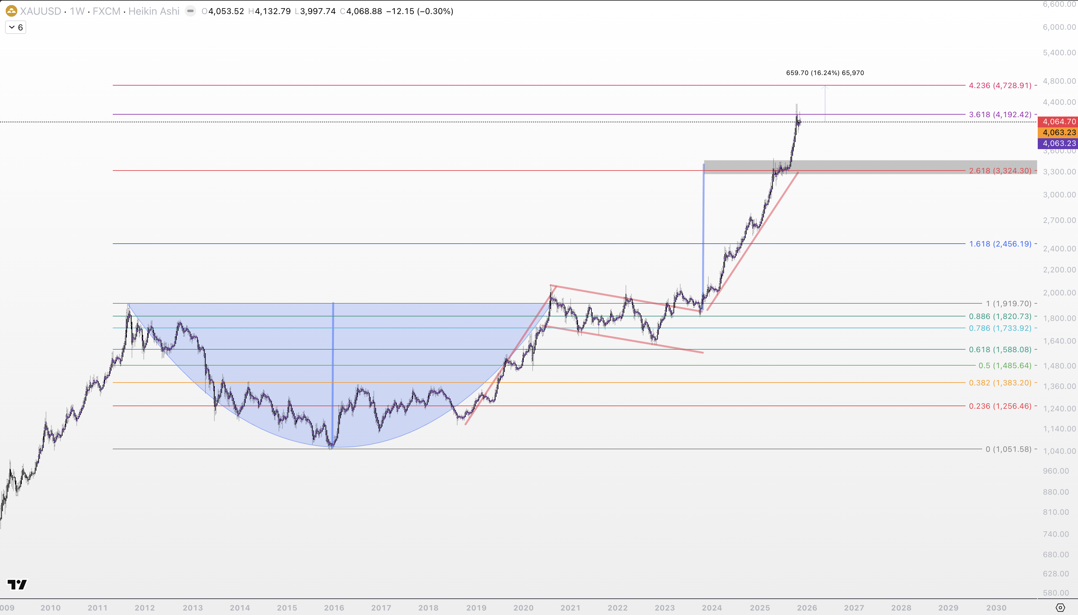The image size is (1078, 615).
Task: Click the purple 4,063.23 price label
Action: coord(1058,144)
